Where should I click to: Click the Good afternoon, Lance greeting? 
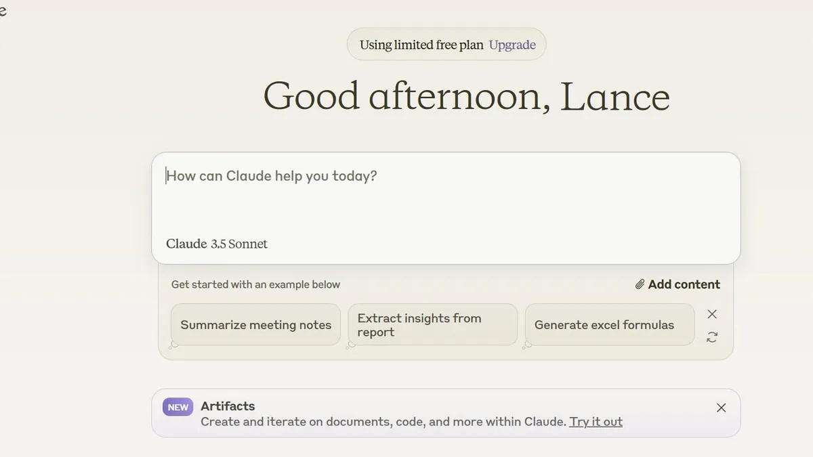click(466, 97)
